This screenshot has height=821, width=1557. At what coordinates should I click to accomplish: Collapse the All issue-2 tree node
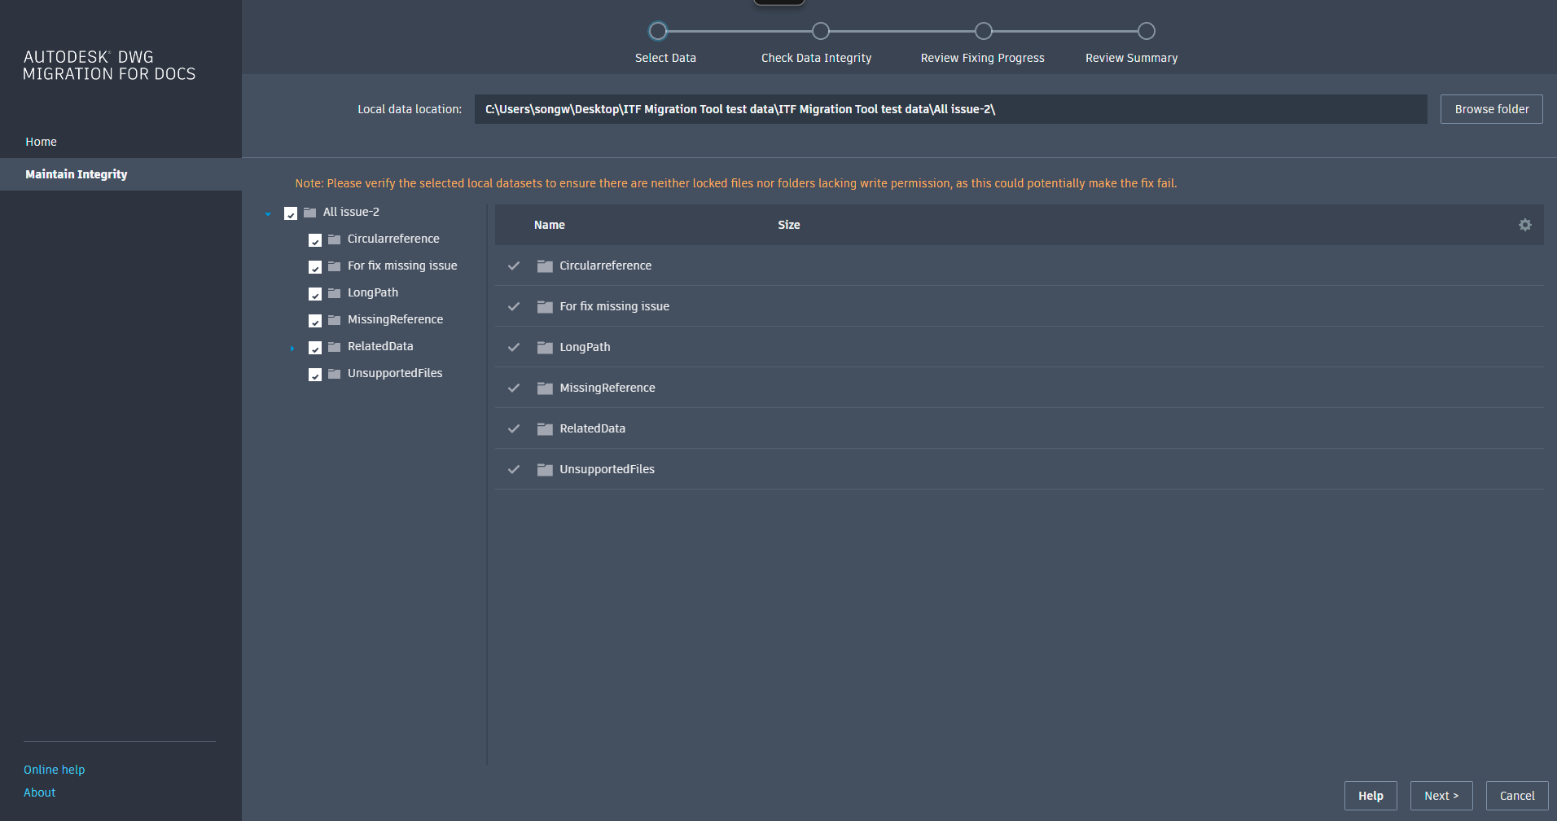[268, 214]
